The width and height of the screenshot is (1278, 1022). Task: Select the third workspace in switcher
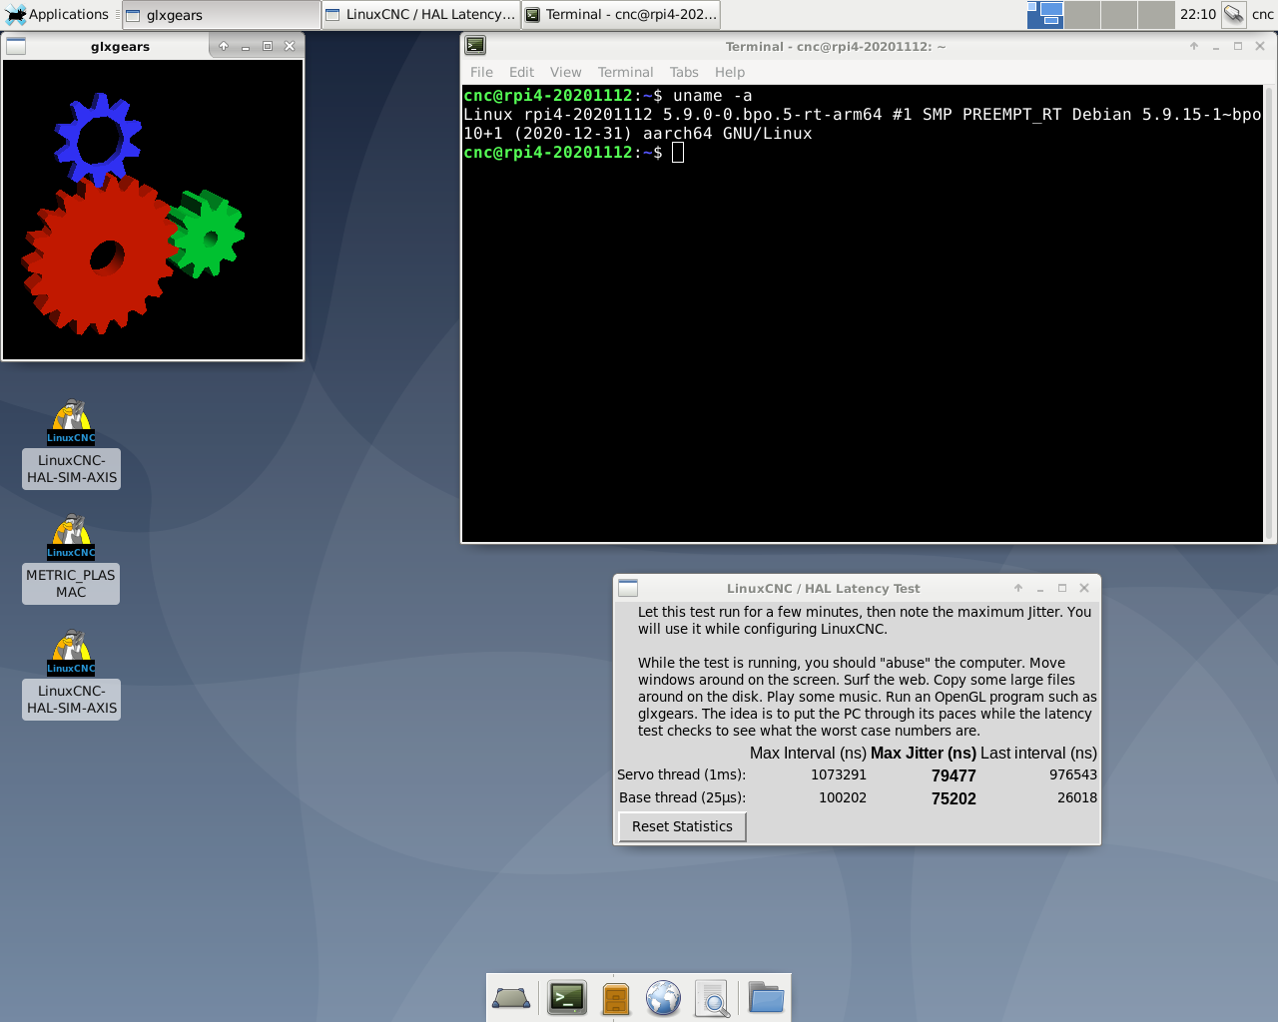1119,14
